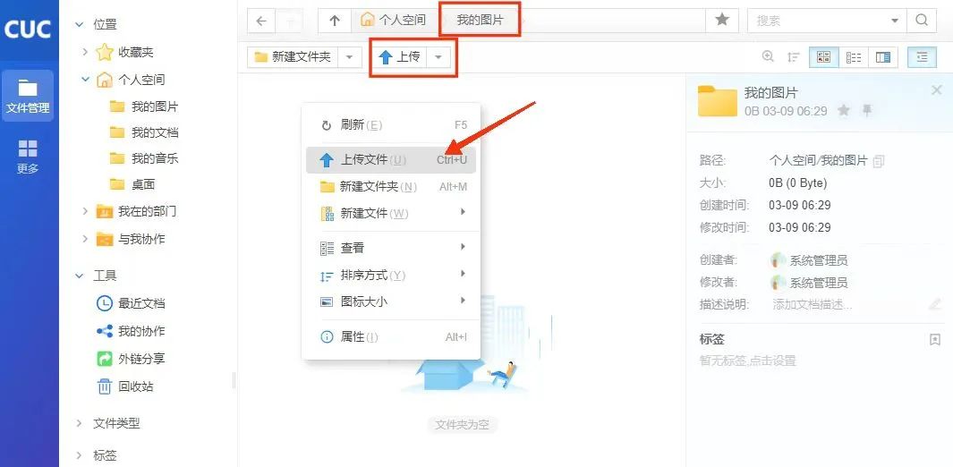Image resolution: width=953 pixels, height=467 pixels.
Task: Click the sort order icon in toolbar
Action: (x=793, y=57)
